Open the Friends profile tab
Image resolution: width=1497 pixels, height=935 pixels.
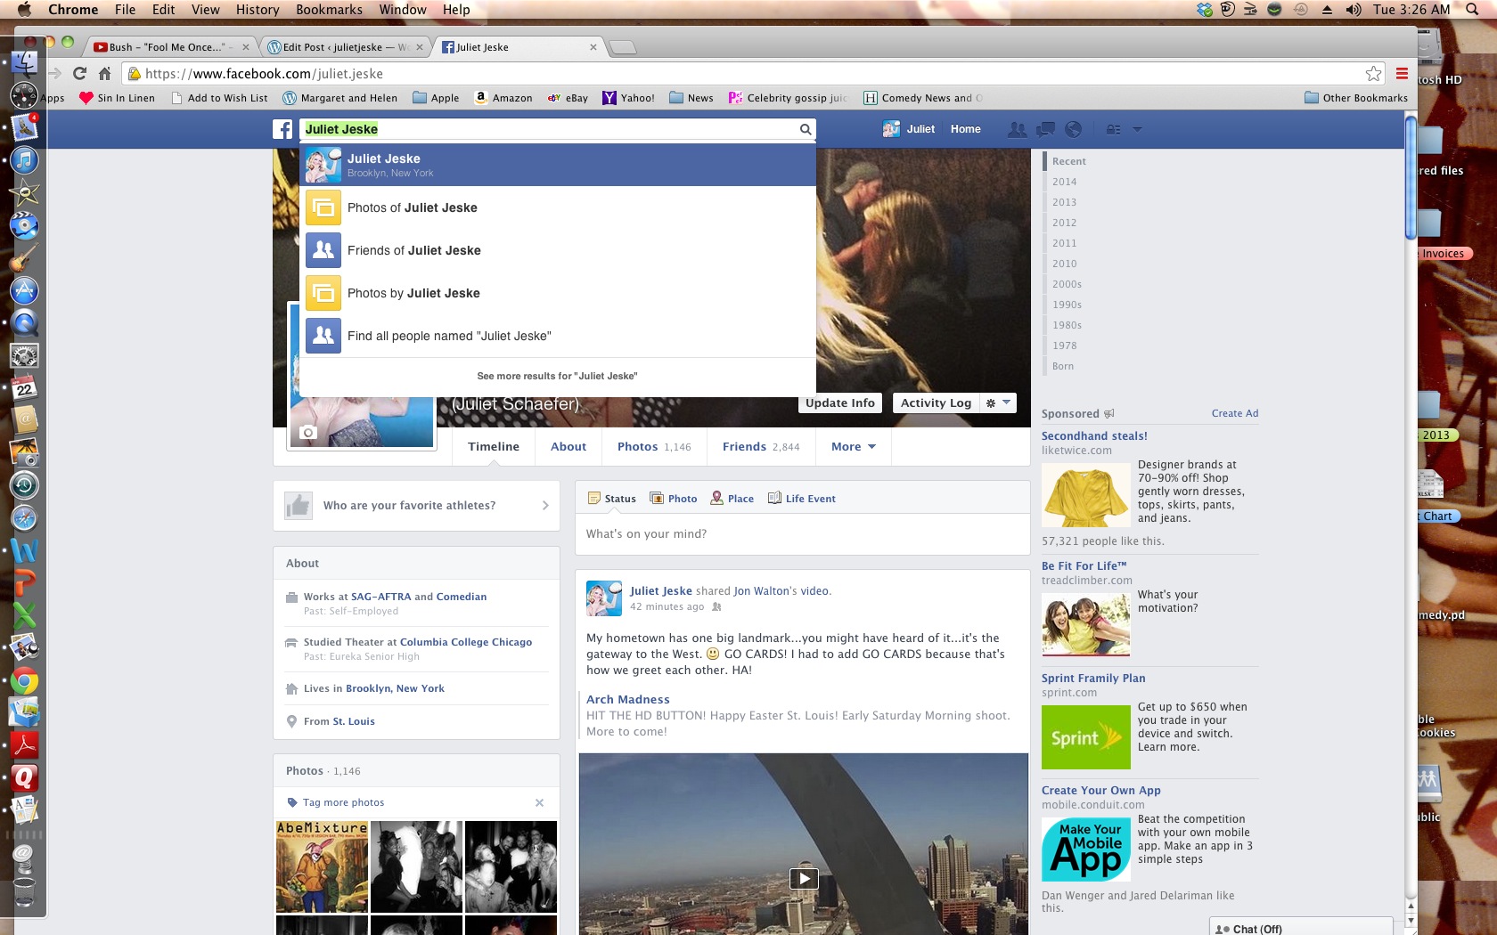(x=761, y=447)
